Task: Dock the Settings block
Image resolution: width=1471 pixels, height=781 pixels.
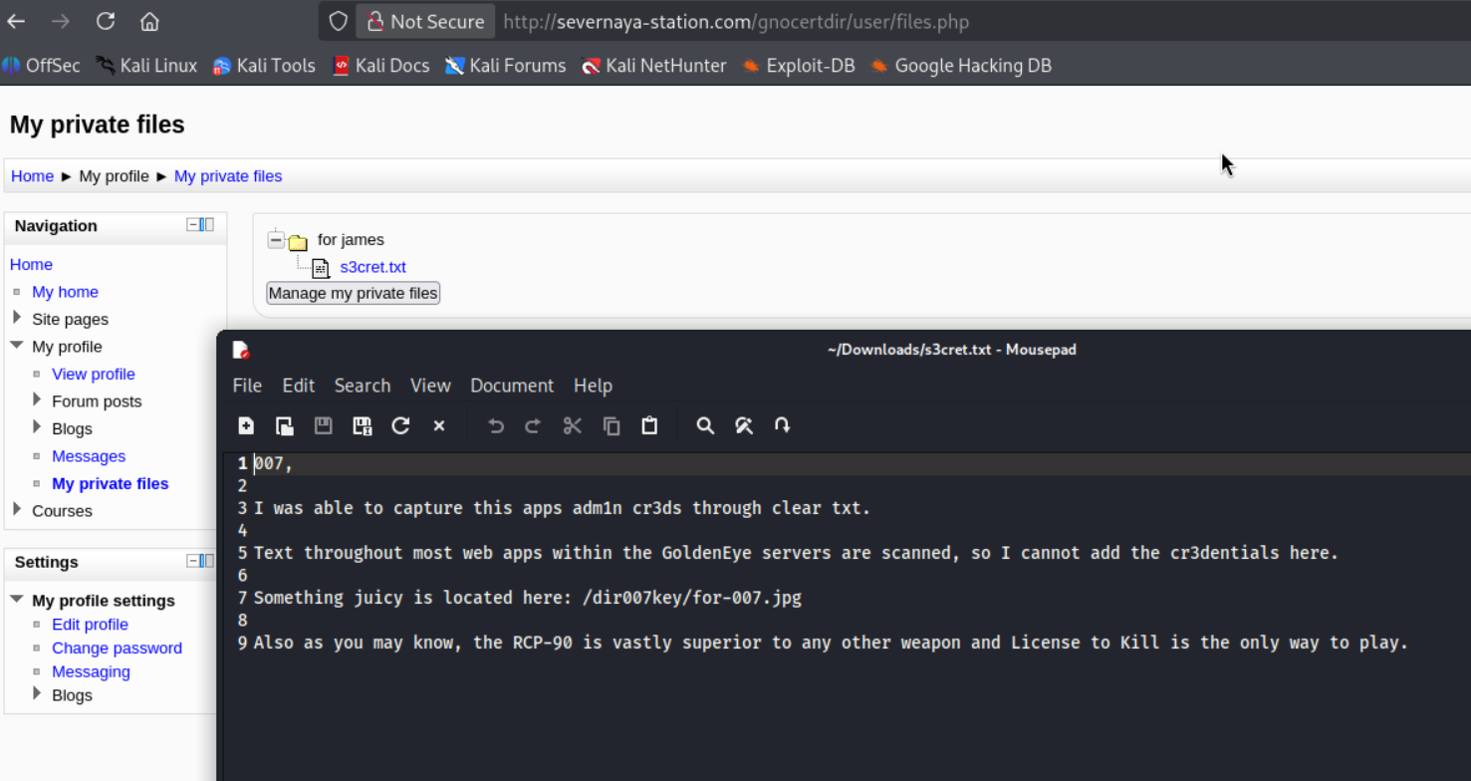Action: pos(207,561)
